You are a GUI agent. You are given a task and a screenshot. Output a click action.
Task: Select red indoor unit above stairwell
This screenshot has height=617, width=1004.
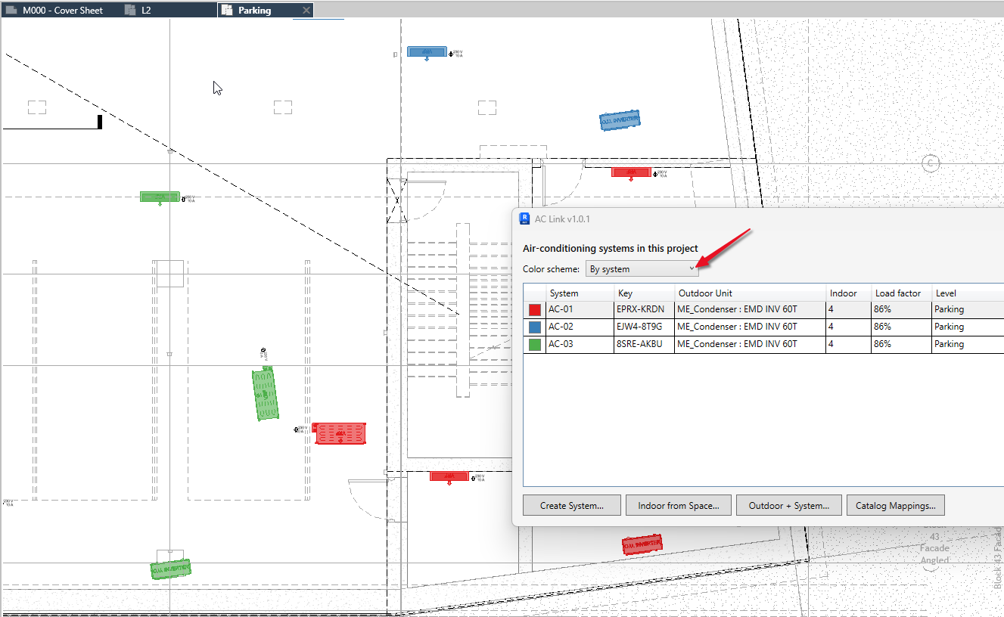pos(631,173)
